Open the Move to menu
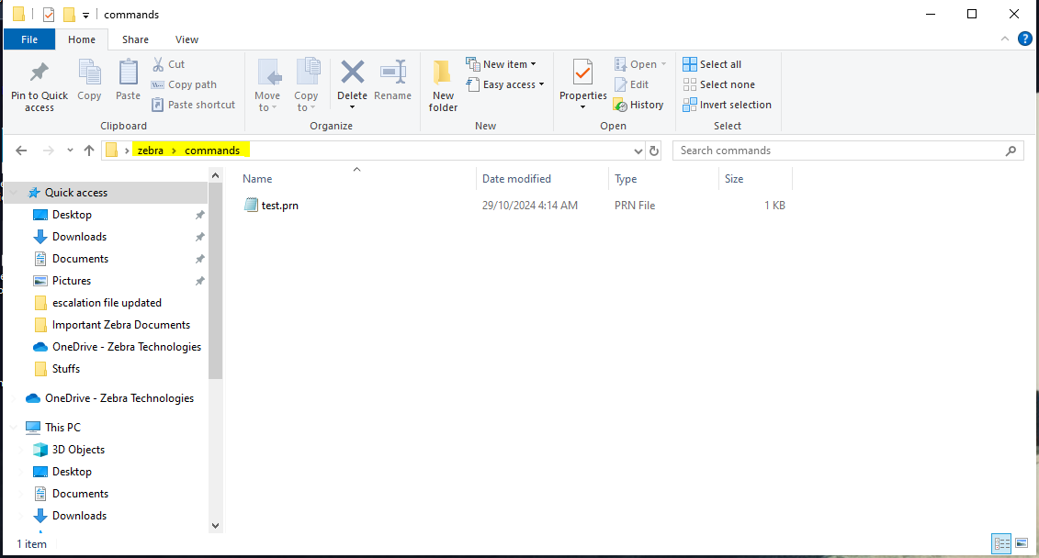This screenshot has height=558, width=1039. [267, 86]
